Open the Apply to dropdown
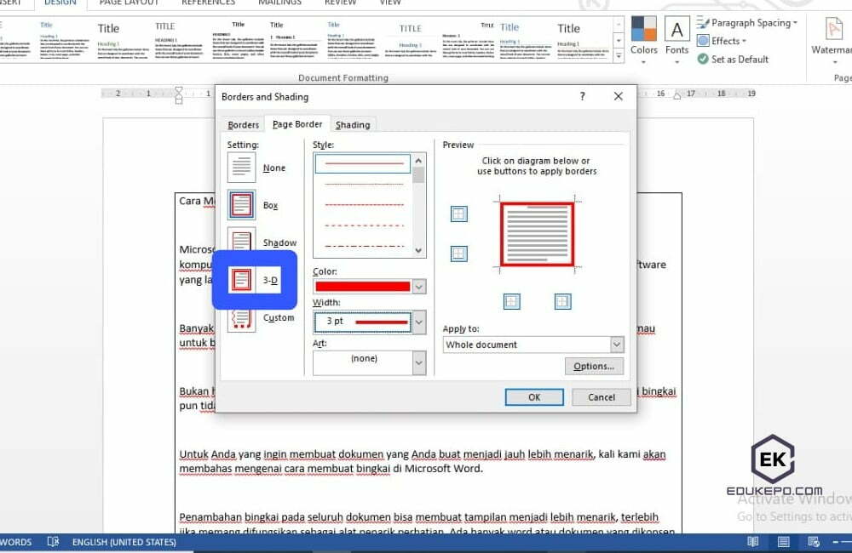This screenshot has height=553, width=852. [617, 344]
